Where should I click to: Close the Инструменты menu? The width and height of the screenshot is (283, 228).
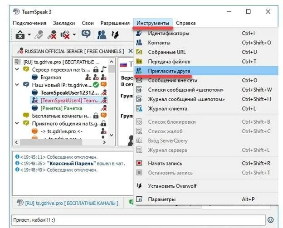point(153,23)
